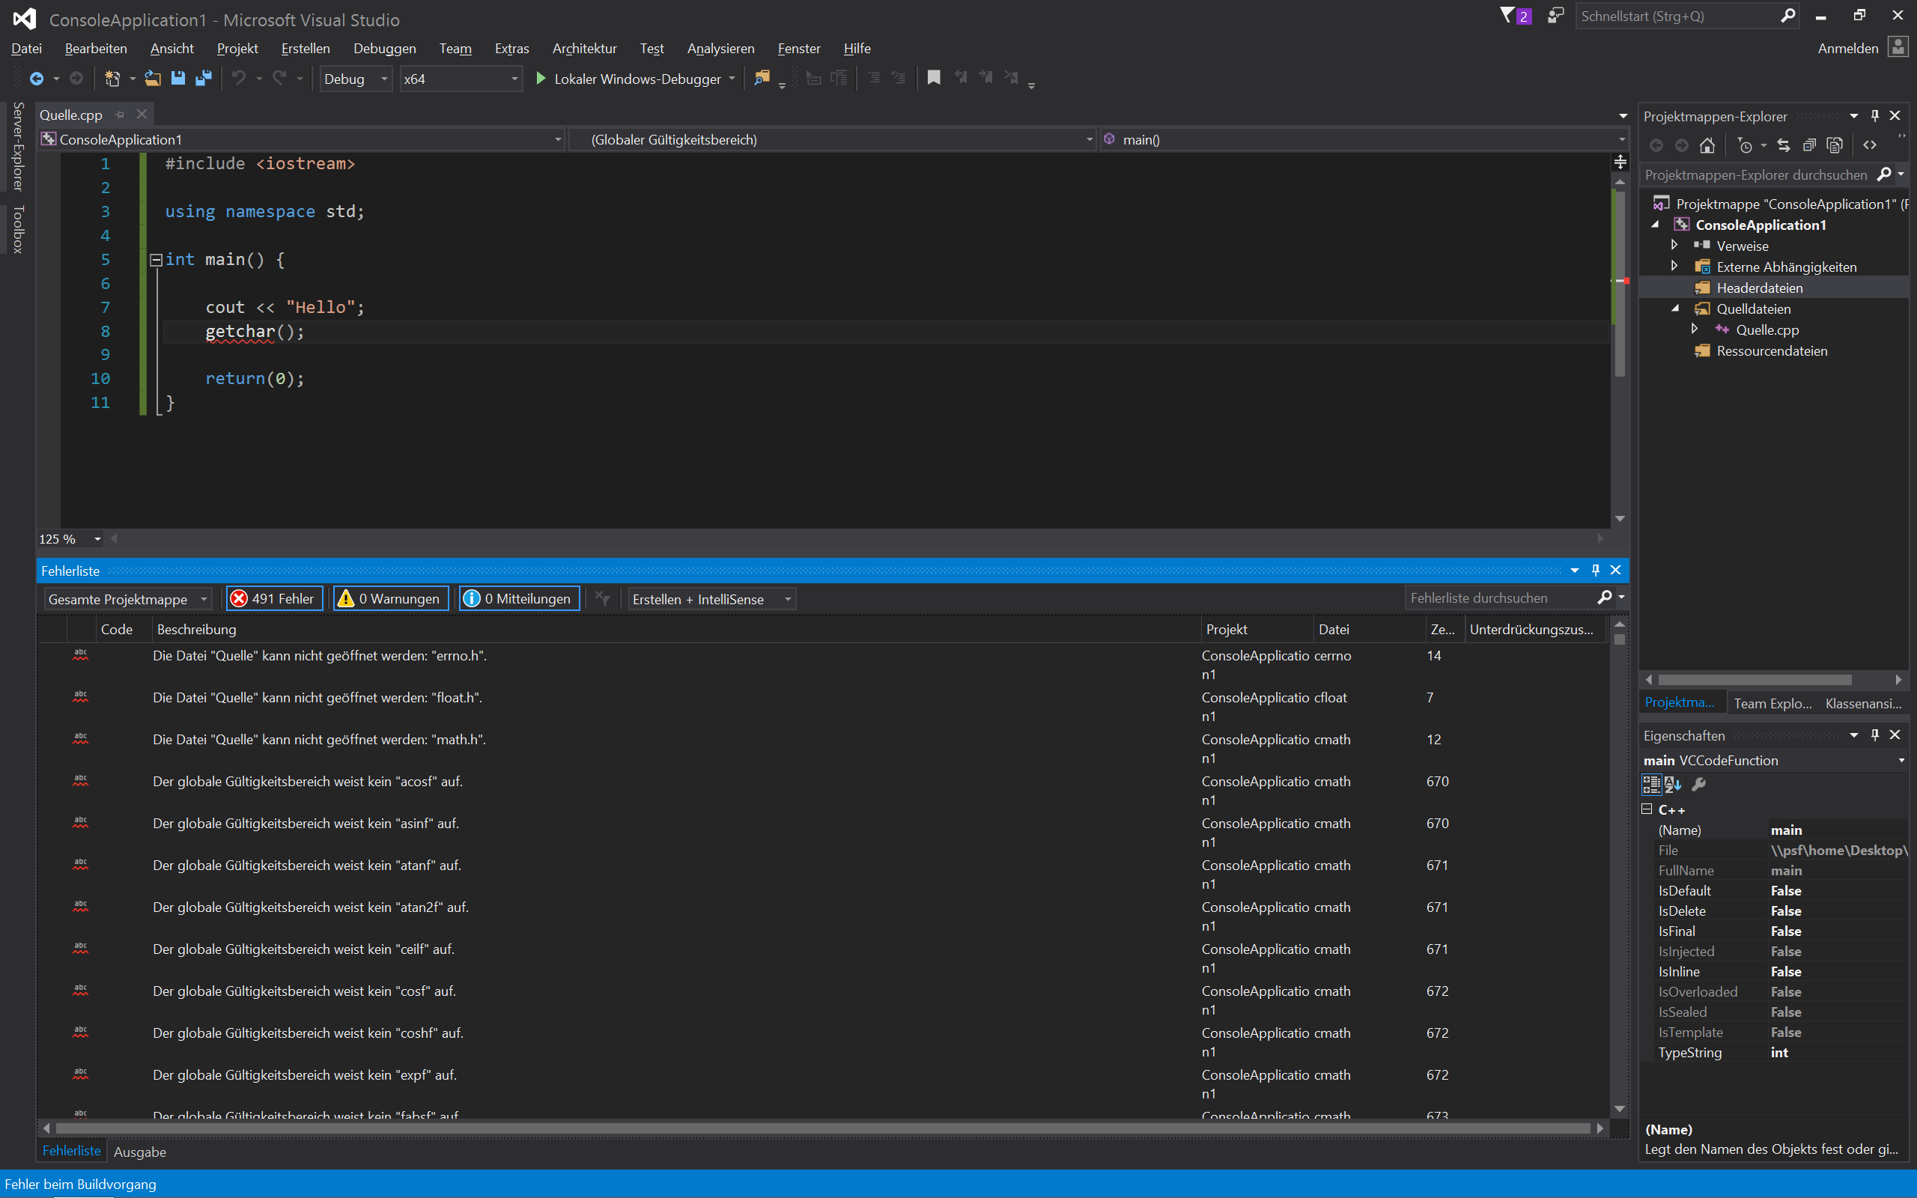
Task: Click sync with active document arrows icon
Action: coord(1784,145)
